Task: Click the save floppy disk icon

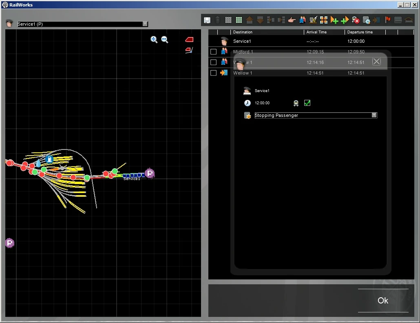Action: (x=207, y=20)
